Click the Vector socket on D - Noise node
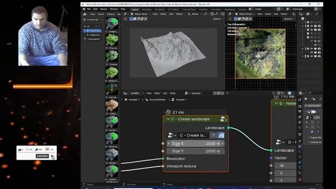336x189 pixels. point(271,158)
